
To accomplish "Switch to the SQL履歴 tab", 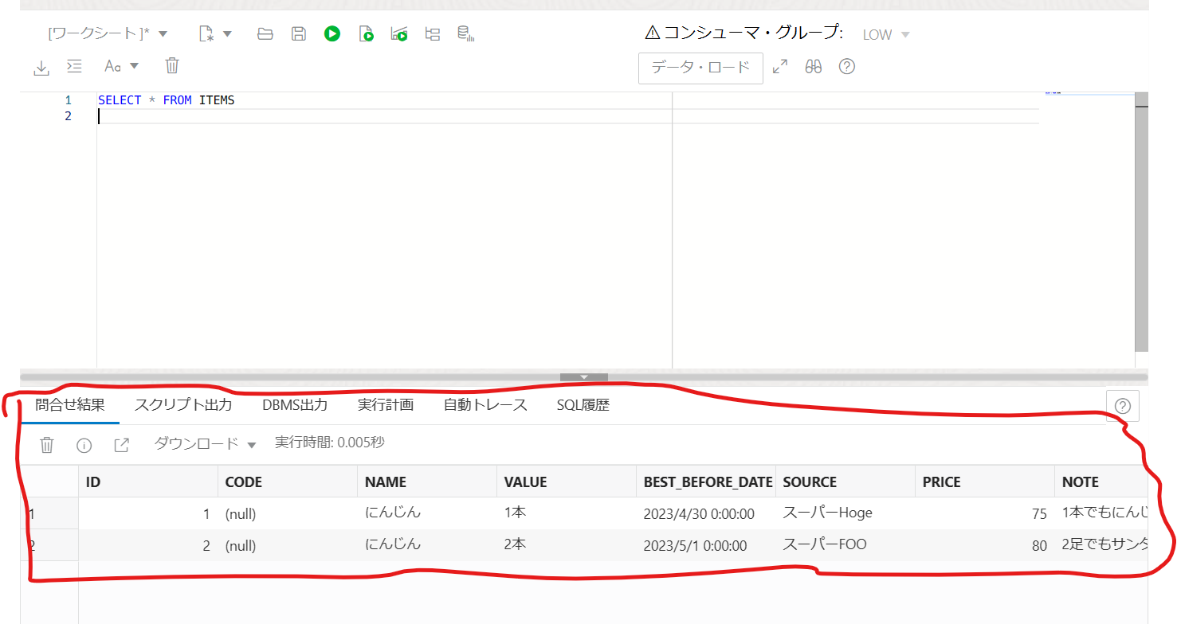I will coord(583,404).
